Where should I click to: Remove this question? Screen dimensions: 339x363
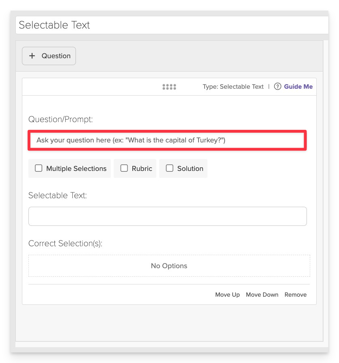pos(296,295)
